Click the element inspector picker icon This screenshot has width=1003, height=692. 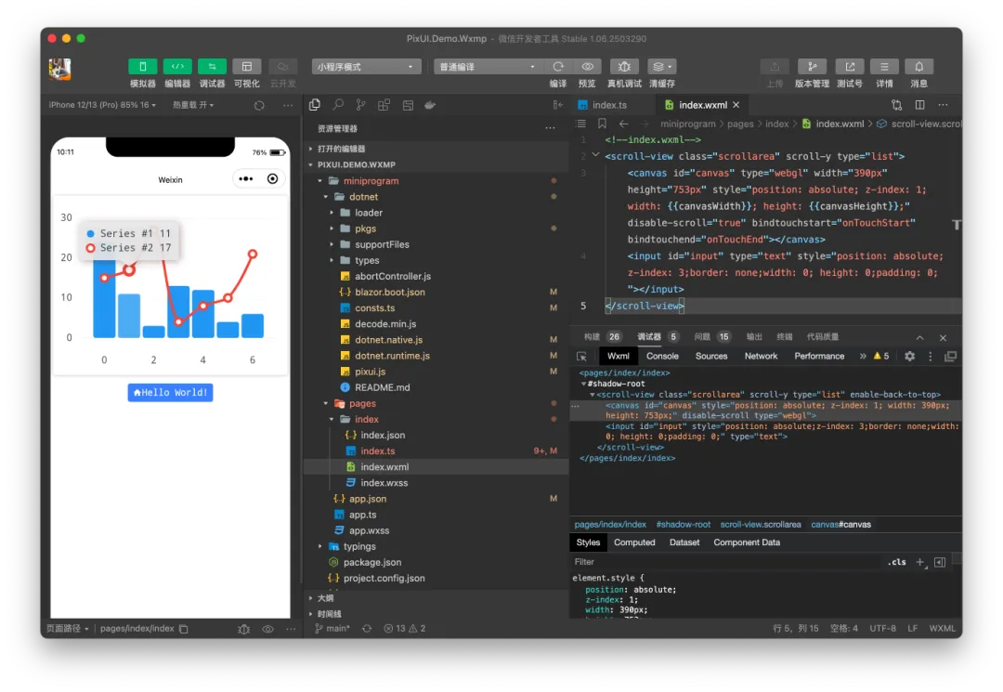pos(581,357)
